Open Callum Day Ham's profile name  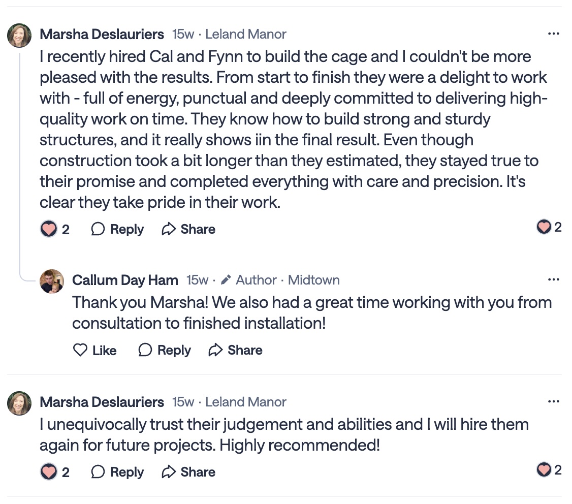(125, 280)
